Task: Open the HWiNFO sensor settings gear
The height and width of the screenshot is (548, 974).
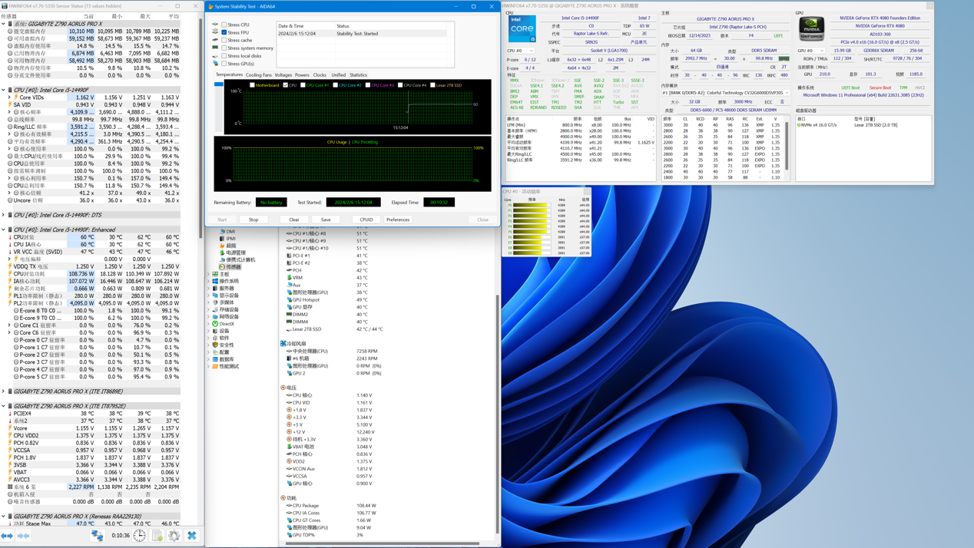Action: pos(174,536)
